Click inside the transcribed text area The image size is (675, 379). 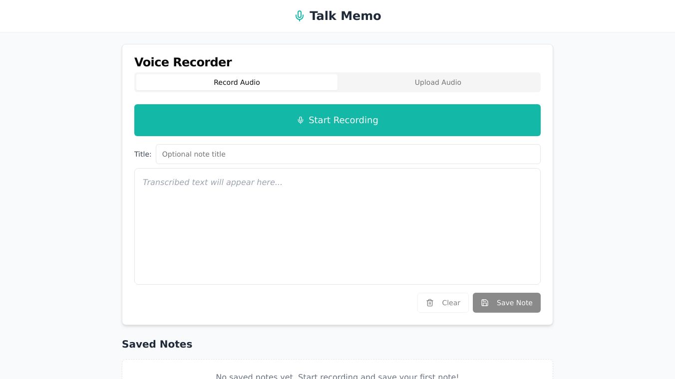[337, 234]
